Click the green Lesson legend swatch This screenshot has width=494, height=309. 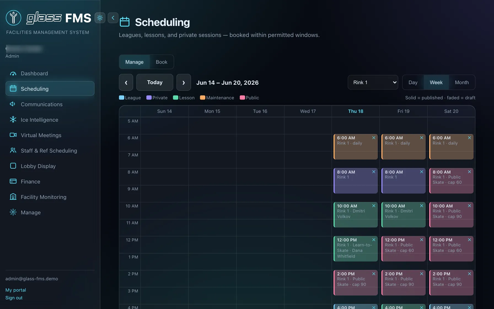[x=176, y=98]
